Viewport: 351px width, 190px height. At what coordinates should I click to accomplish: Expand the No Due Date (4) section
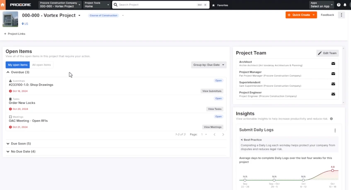(x=8, y=152)
